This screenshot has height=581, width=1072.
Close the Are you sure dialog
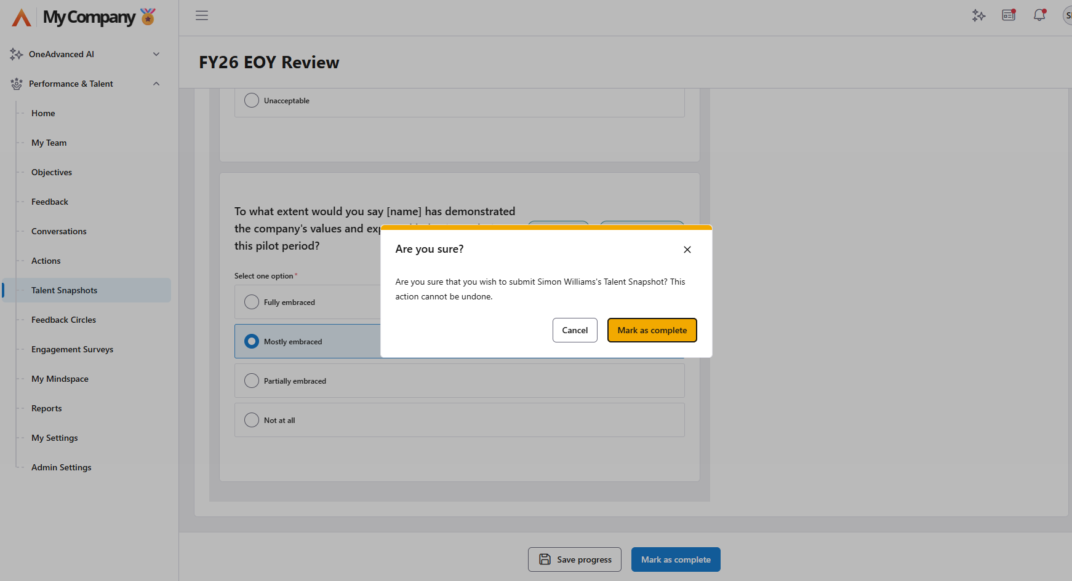687,250
